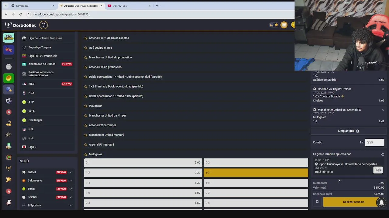Screen dimensions: 389x218
Task: Select Multigoles 1-4 odds 1.20
Action: pos(143,183)
